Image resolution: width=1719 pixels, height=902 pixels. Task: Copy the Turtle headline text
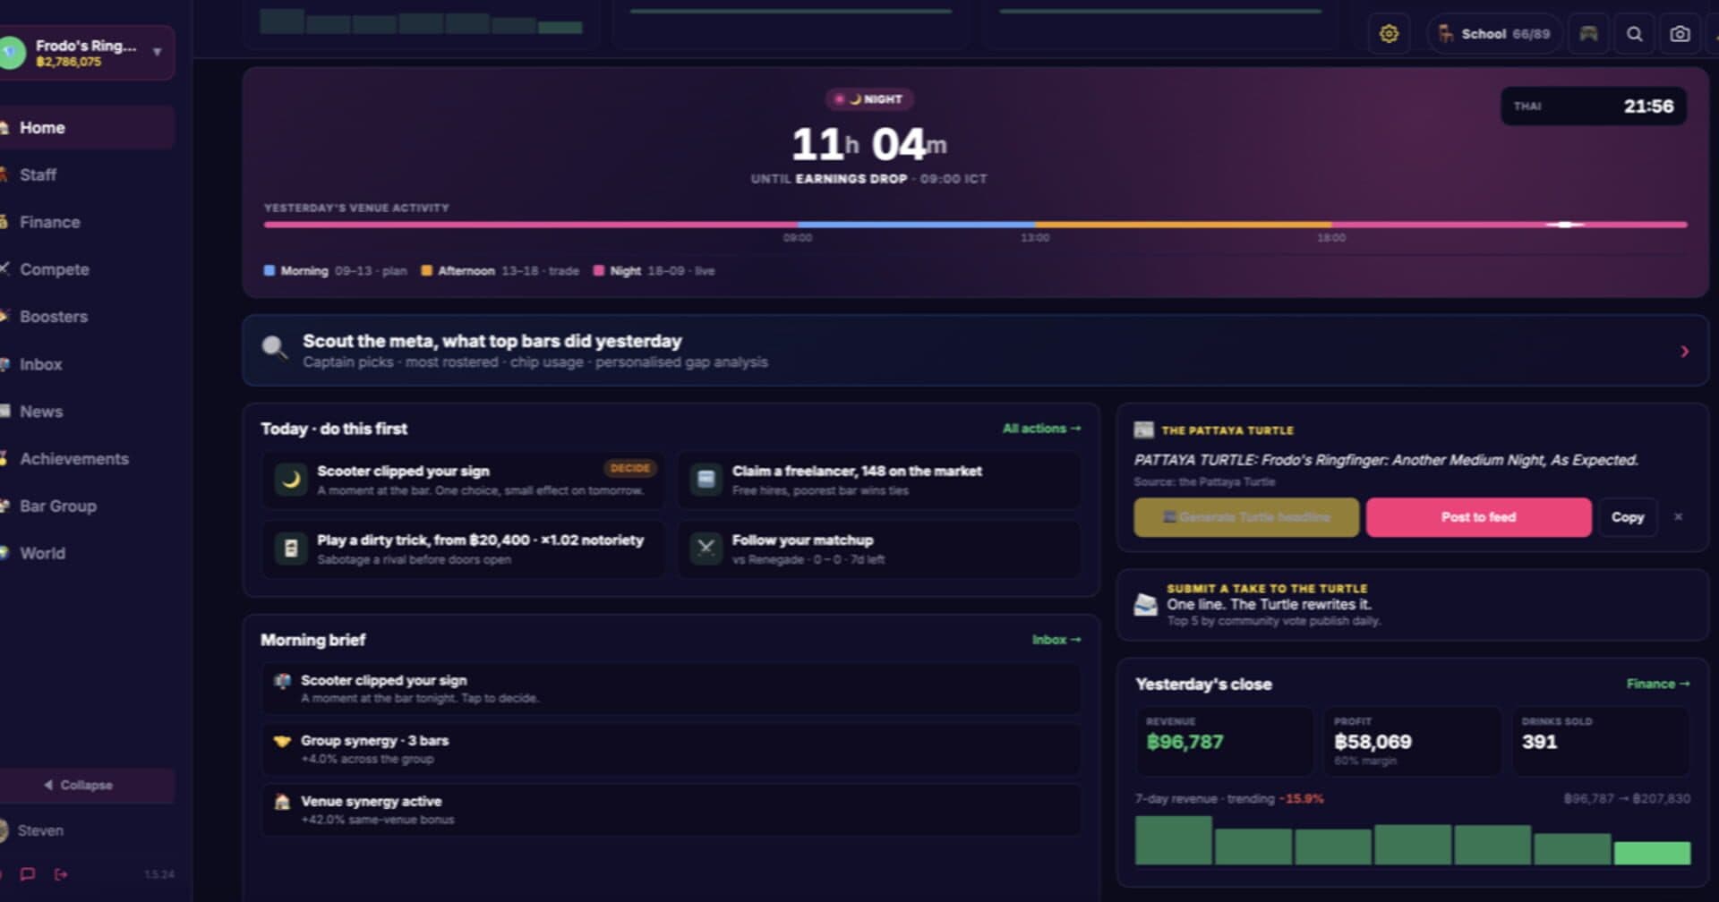tap(1627, 517)
